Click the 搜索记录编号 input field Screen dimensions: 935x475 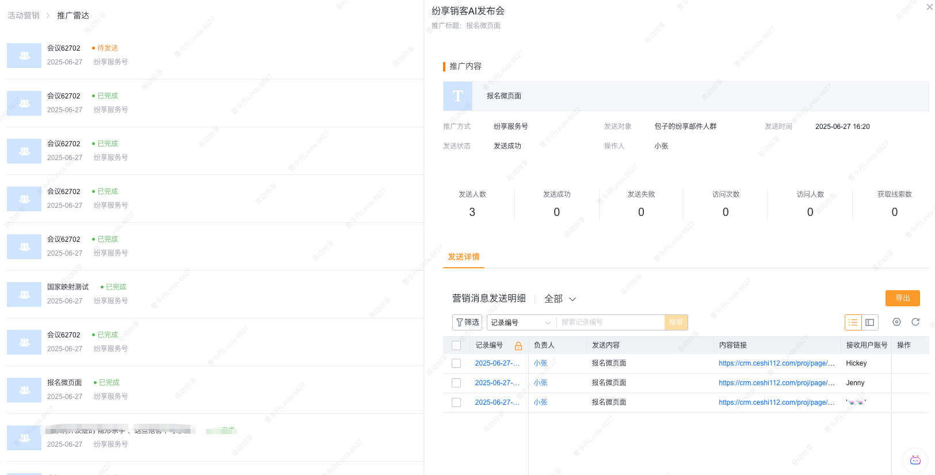point(610,322)
